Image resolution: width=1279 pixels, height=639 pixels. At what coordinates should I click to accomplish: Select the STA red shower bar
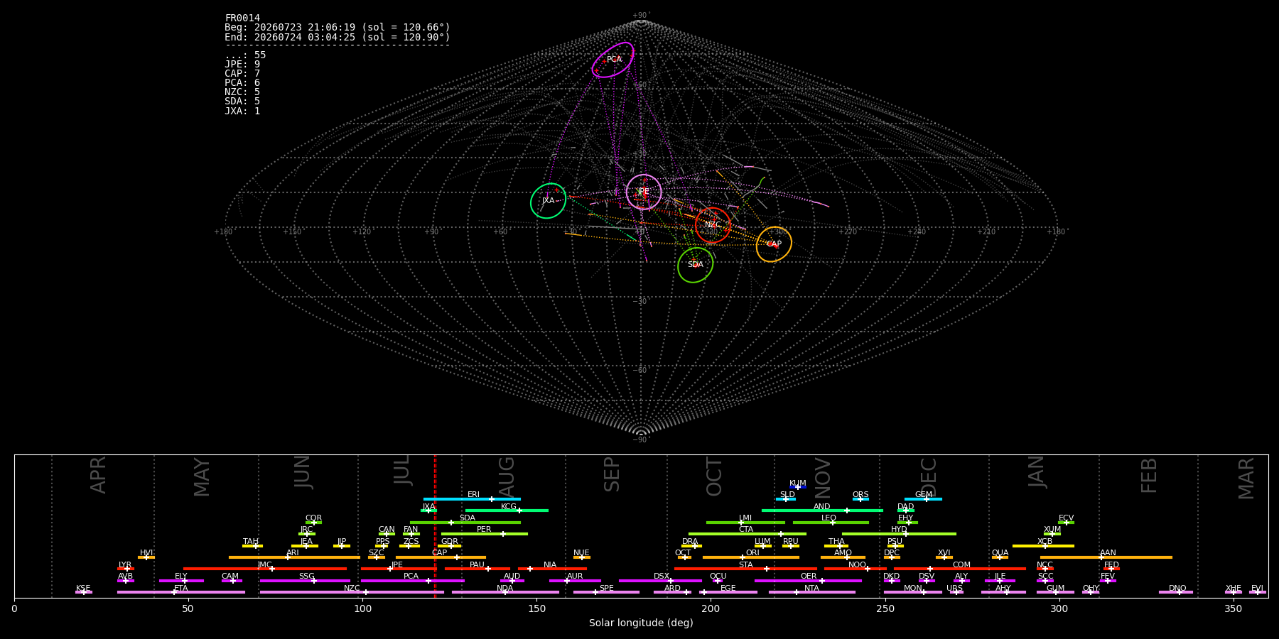coord(745,569)
